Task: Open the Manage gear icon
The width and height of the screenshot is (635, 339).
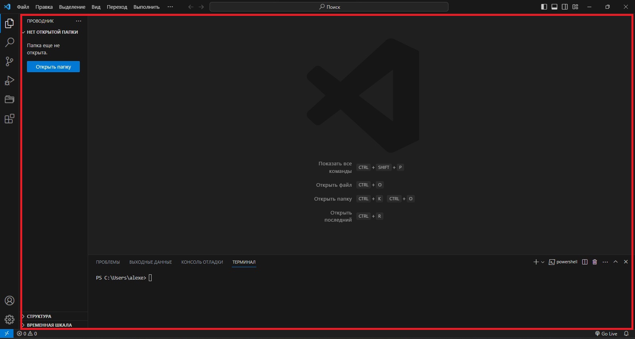Action: click(10, 320)
